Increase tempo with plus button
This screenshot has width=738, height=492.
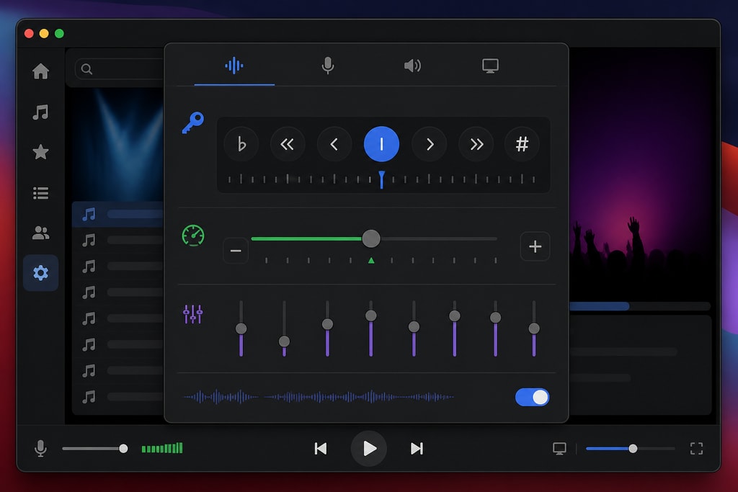pos(535,246)
